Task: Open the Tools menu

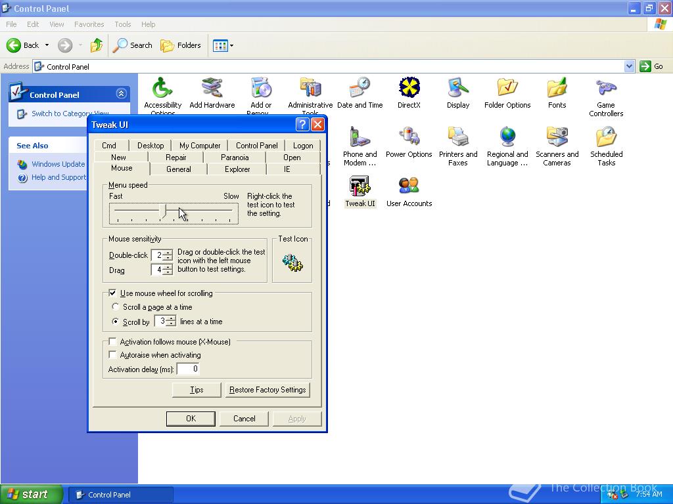Action: click(122, 24)
